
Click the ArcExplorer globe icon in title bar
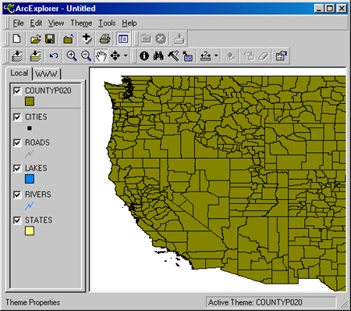[9, 8]
